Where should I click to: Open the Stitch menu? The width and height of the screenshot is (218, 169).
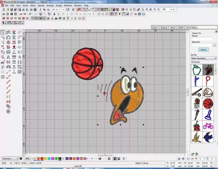(x=33, y=5)
